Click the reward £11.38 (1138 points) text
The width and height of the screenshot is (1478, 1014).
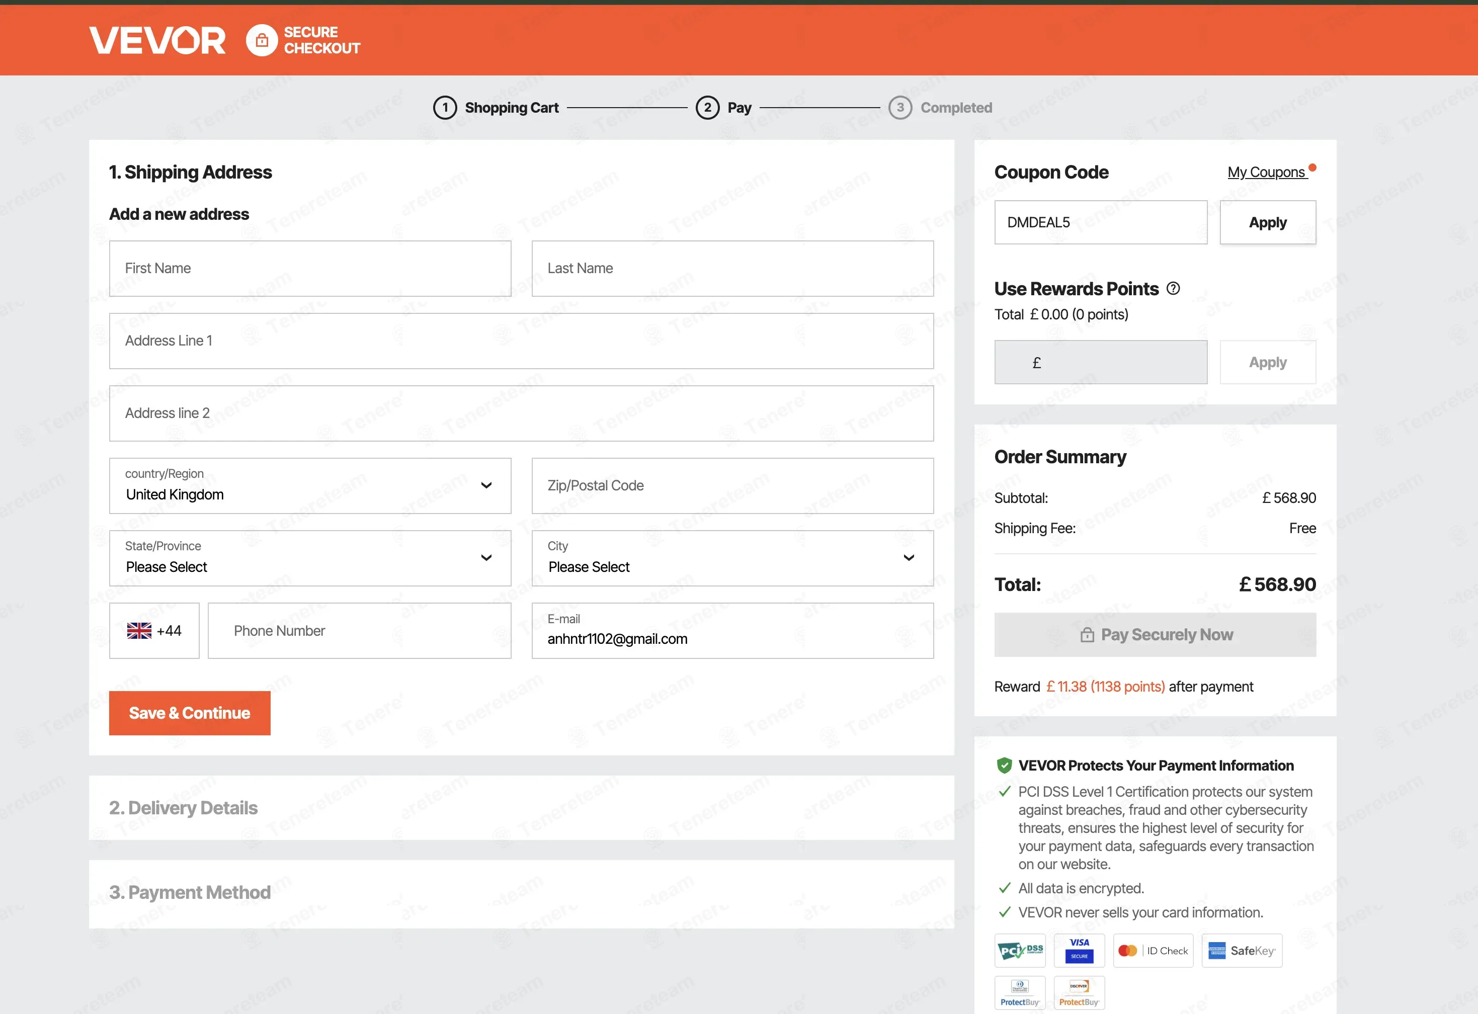pyautogui.click(x=1105, y=687)
